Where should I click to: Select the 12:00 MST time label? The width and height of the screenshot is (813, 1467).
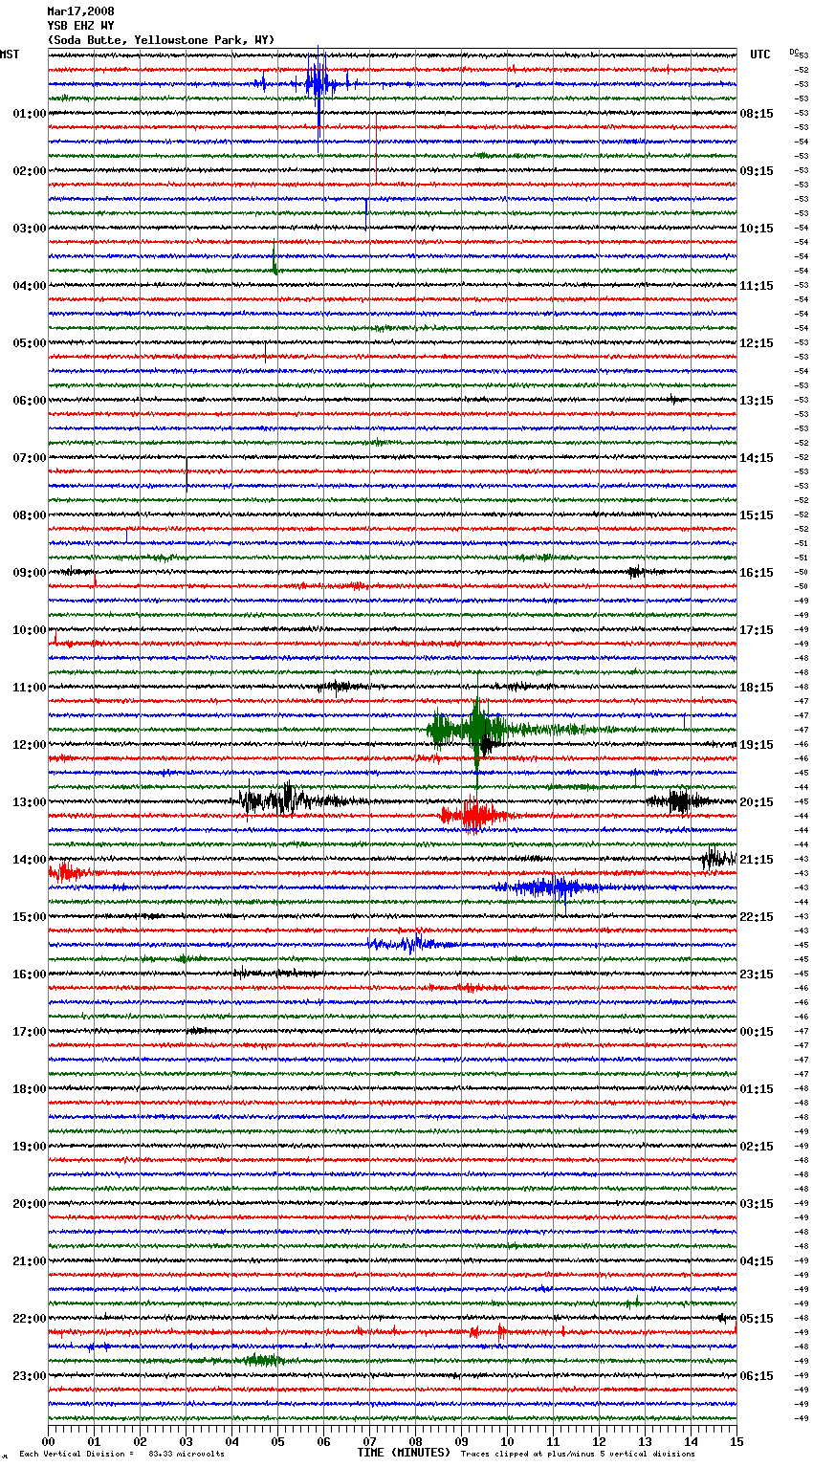30,745
